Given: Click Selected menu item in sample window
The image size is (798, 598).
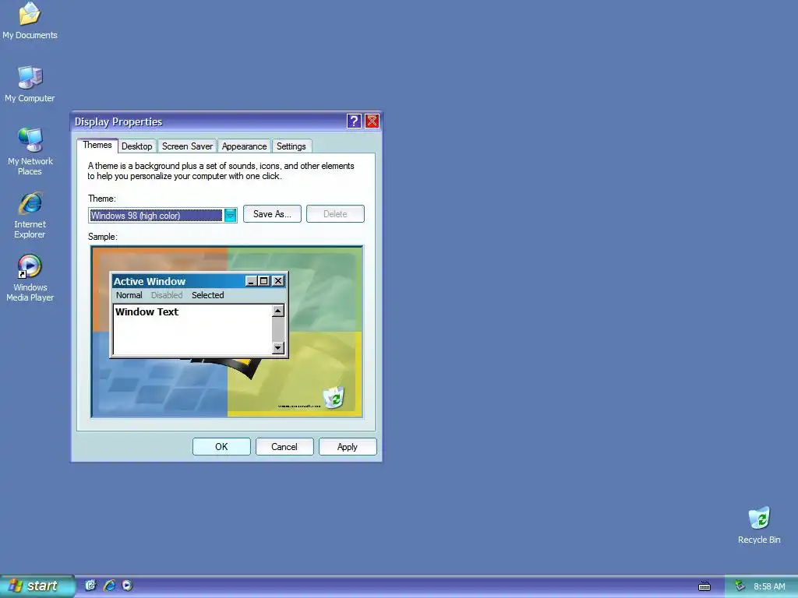Looking at the screenshot, I should (207, 295).
